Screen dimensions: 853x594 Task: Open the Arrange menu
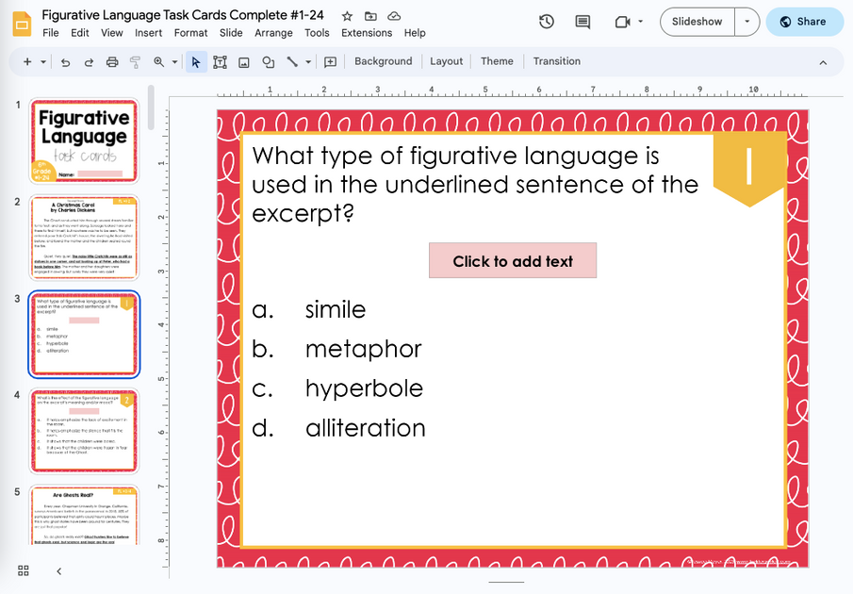coord(273,32)
